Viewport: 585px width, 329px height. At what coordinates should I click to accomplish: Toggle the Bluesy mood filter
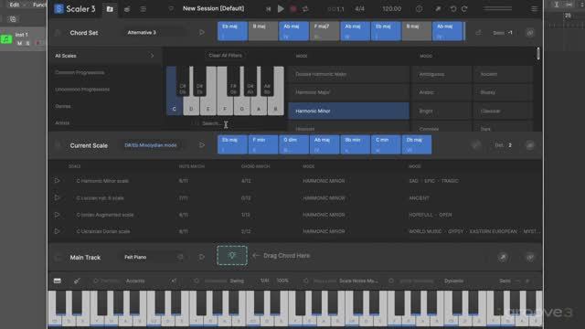tap(503, 92)
